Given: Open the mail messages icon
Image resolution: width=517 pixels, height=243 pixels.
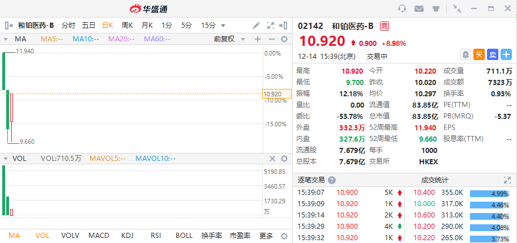Looking at the screenshot, I should point(418,9).
